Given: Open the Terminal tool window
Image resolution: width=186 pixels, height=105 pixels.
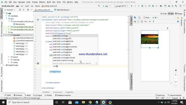Looking at the screenshot, I should coord(18,95).
